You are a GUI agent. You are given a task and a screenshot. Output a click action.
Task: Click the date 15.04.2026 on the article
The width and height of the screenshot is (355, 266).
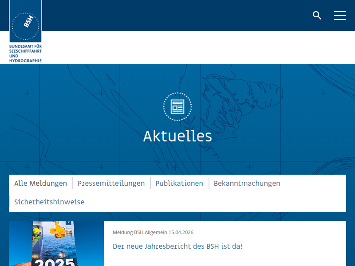[181, 232]
